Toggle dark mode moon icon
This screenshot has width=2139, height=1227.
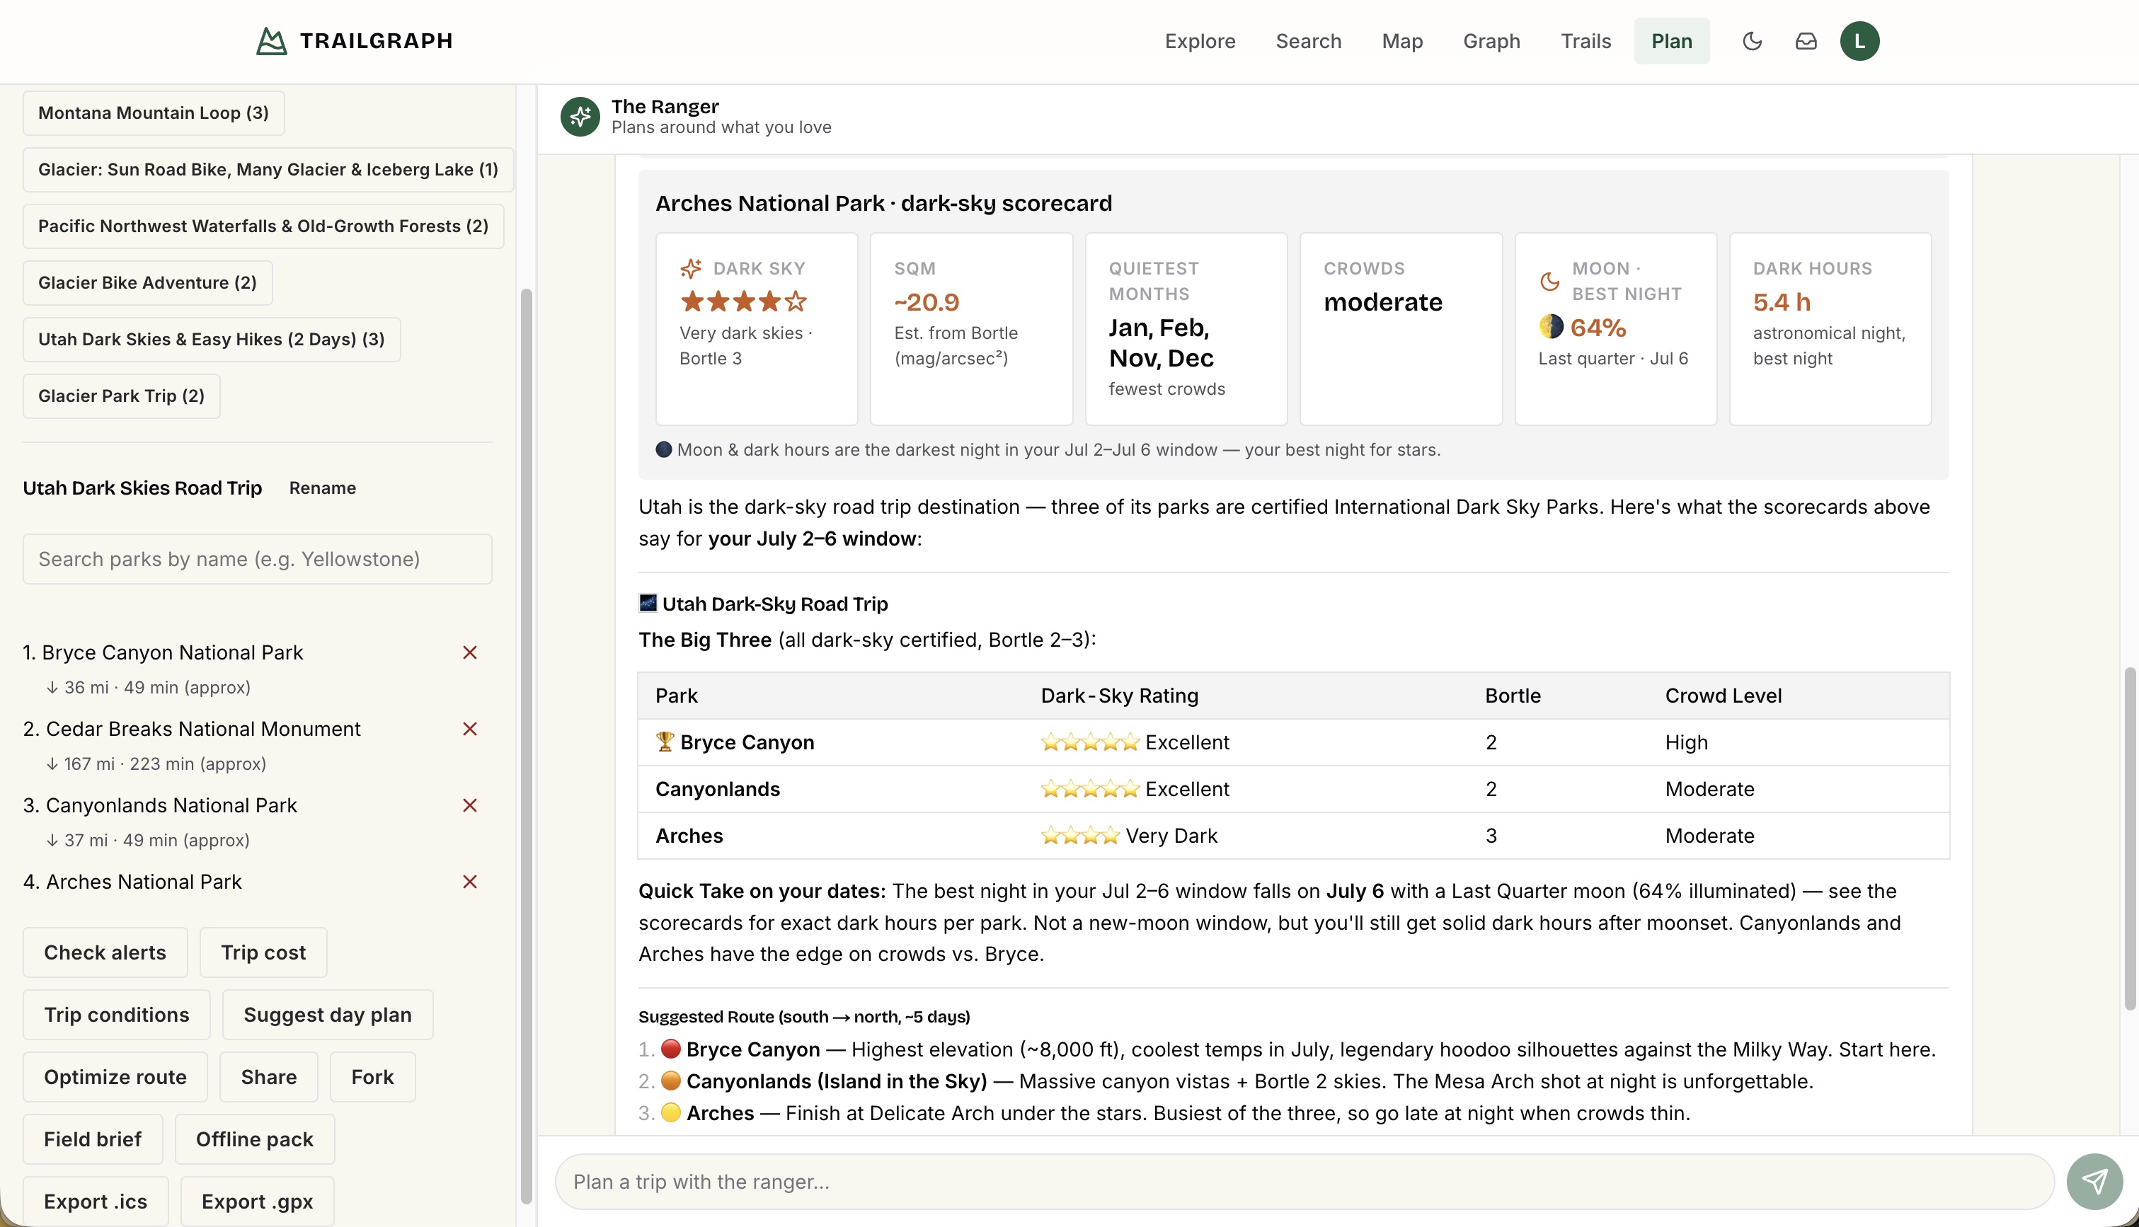click(x=1752, y=40)
